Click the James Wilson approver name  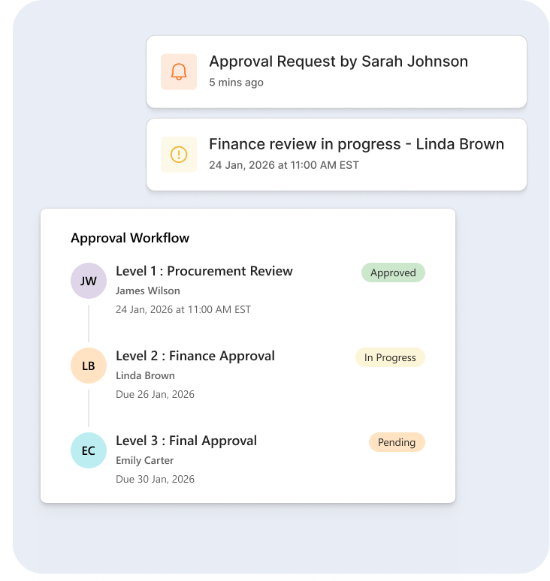pyautogui.click(x=148, y=290)
